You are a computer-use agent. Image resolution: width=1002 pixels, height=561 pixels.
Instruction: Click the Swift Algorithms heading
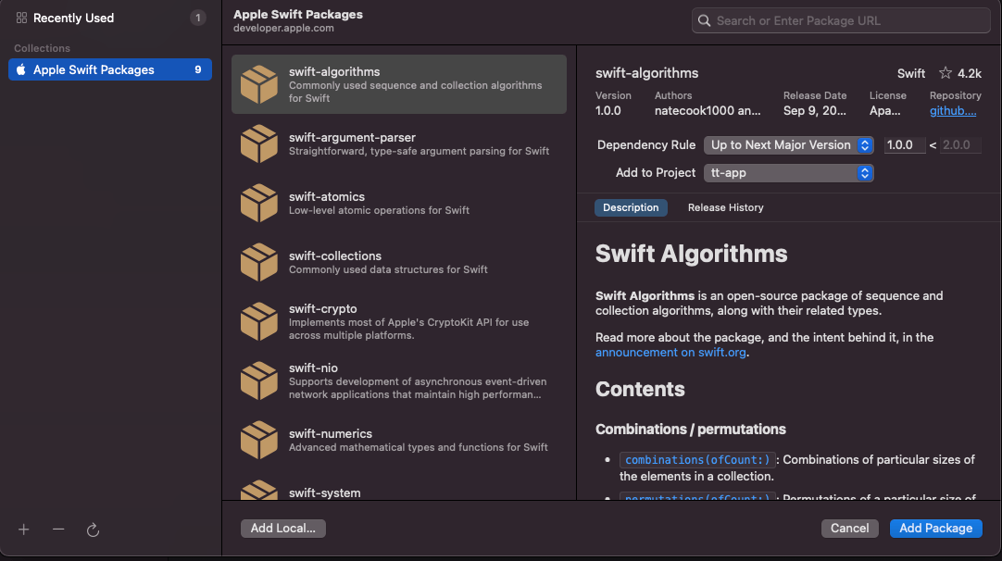(691, 254)
